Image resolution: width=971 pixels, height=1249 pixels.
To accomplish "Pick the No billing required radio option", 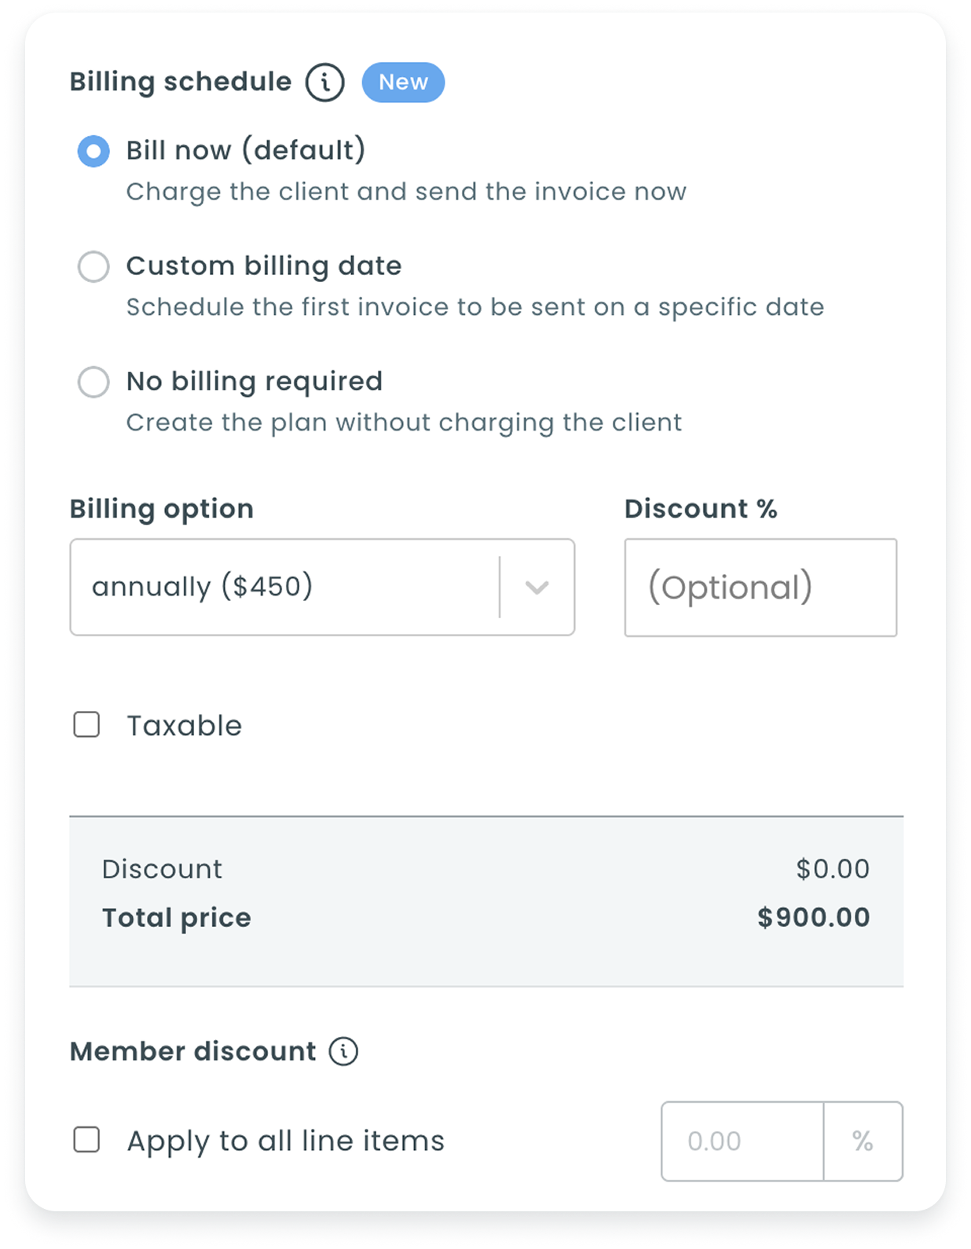I will click(93, 382).
